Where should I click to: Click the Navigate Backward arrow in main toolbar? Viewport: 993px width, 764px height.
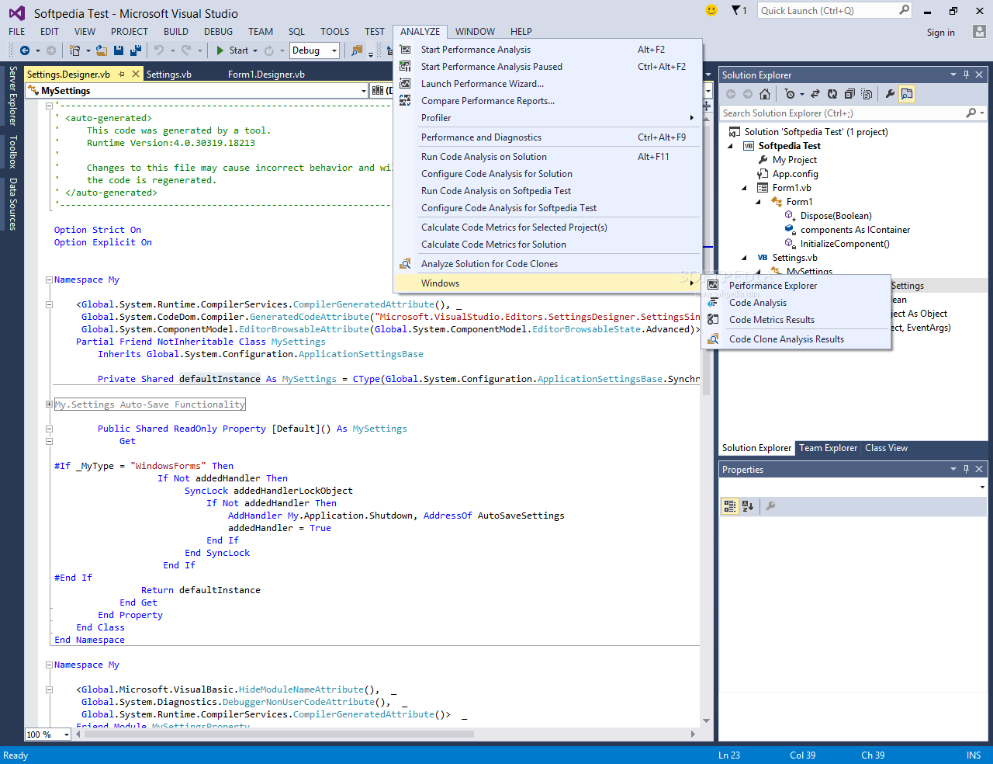(x=25, y=50)
